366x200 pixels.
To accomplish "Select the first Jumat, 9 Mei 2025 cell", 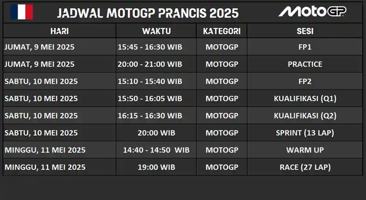I will point(60,47).
